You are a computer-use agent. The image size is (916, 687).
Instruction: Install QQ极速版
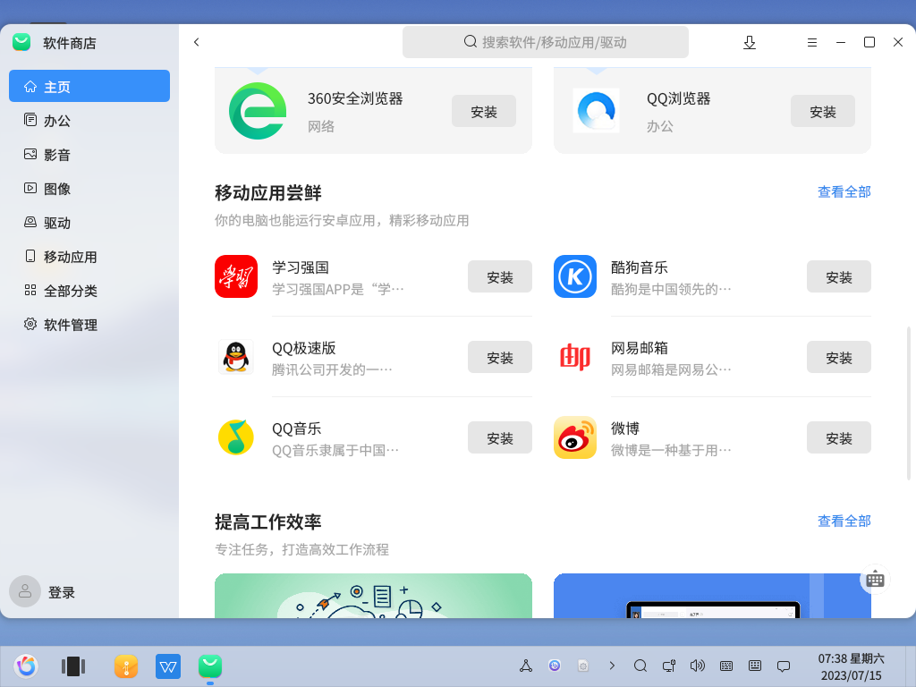500,357
